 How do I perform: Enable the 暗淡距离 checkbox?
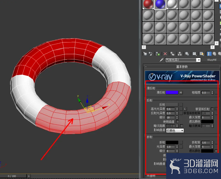(x=182, y=126)
